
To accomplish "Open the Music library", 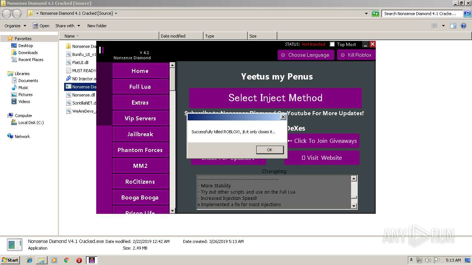I will pyautogui.click(x=23, y=88).
